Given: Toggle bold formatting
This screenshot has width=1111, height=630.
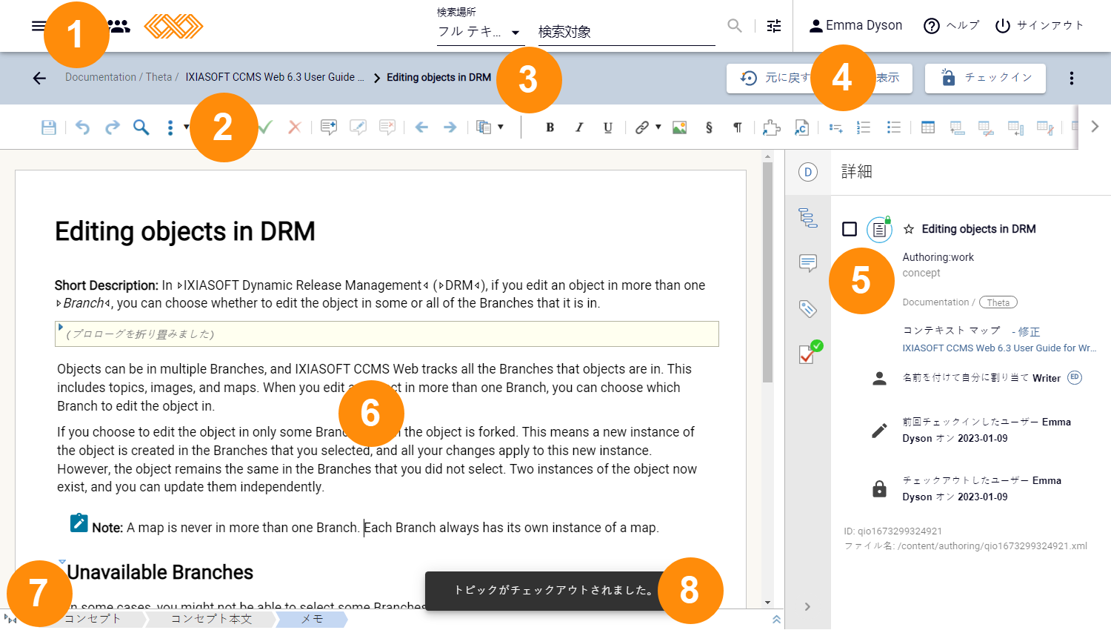Looking at the screenshot, I should [550, 127].
